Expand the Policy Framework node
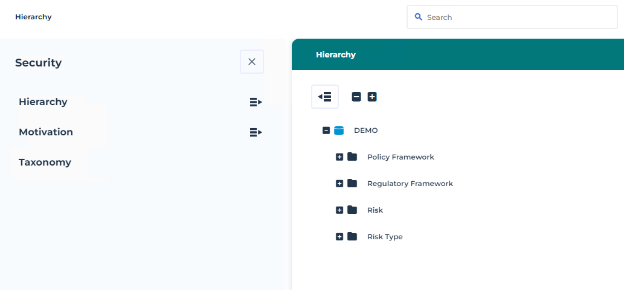624x290 pixels. tap(339, 157)
